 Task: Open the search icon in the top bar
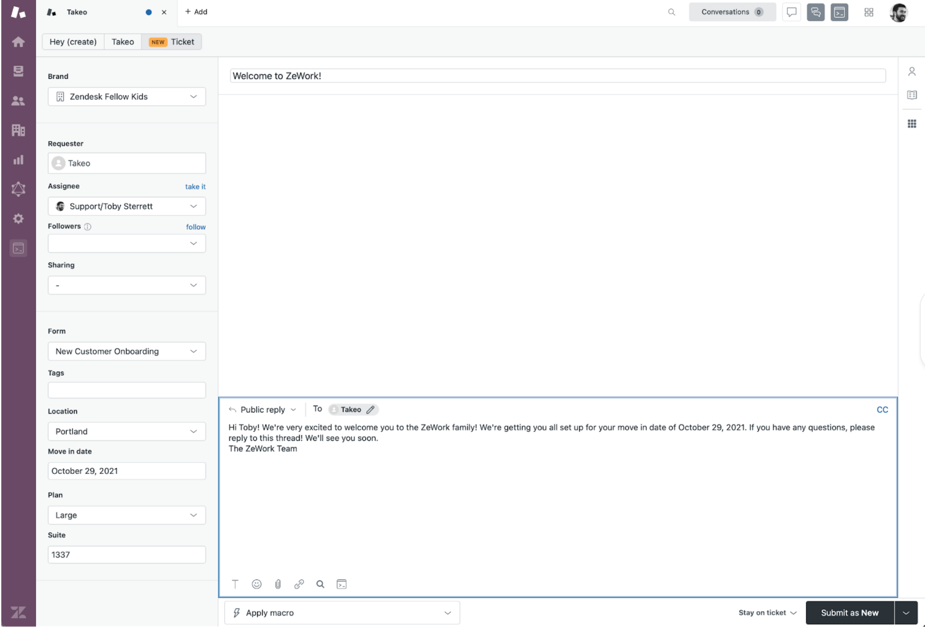pyautogui.click(x=671, y=12)
